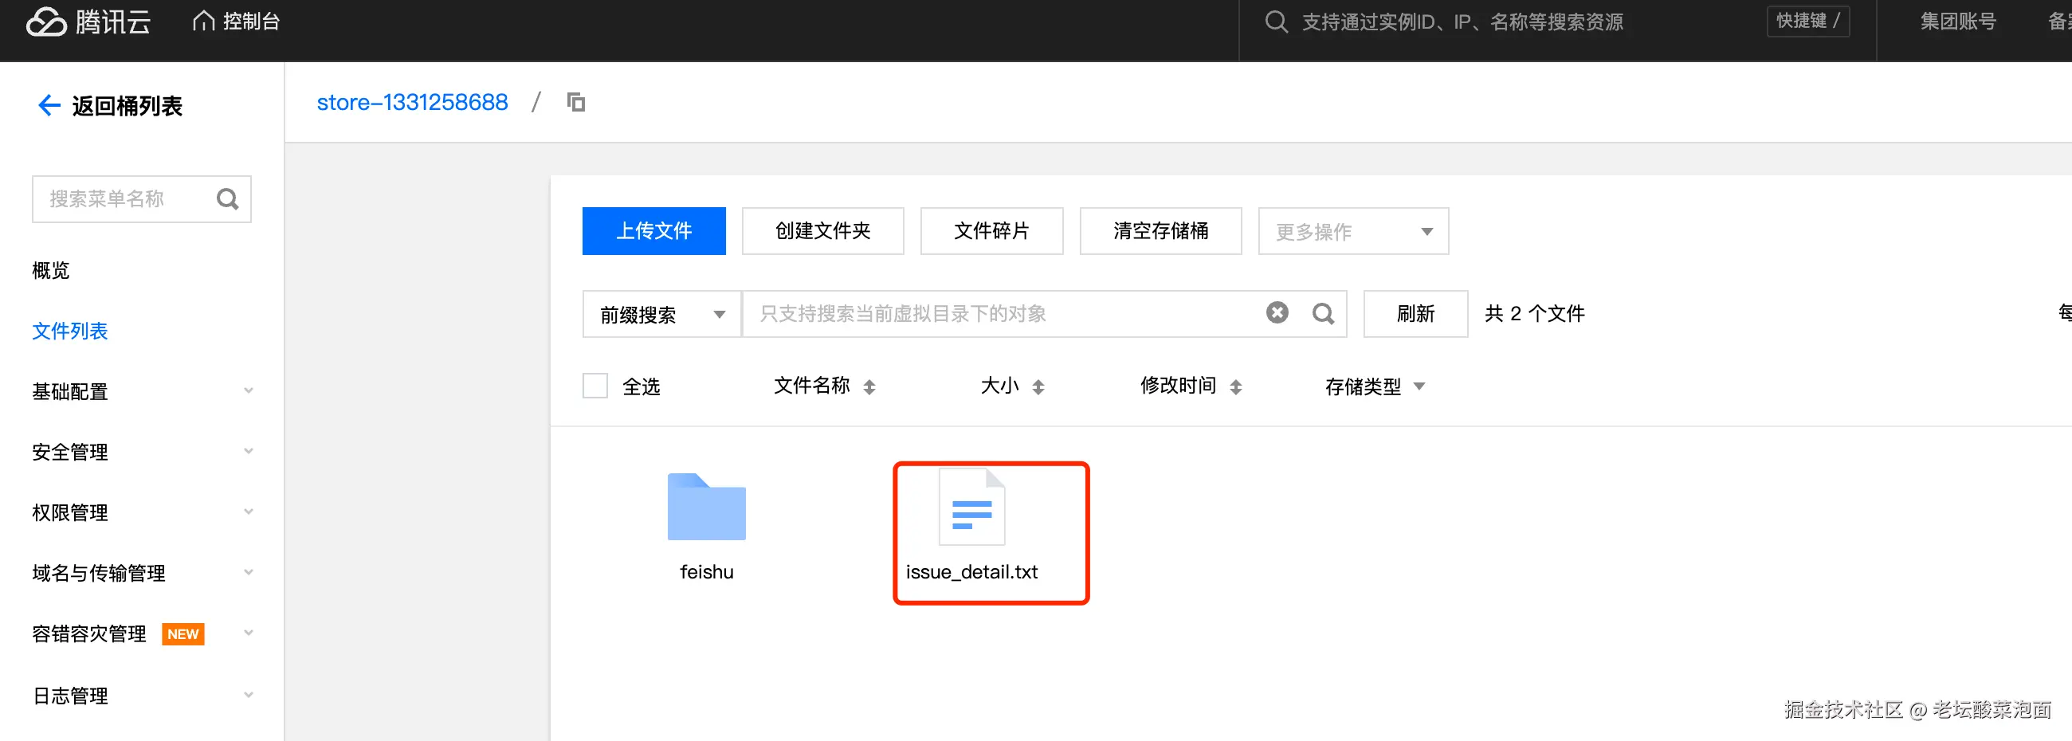Open 前缀搜索 dropdown

[x=661, y=314]
